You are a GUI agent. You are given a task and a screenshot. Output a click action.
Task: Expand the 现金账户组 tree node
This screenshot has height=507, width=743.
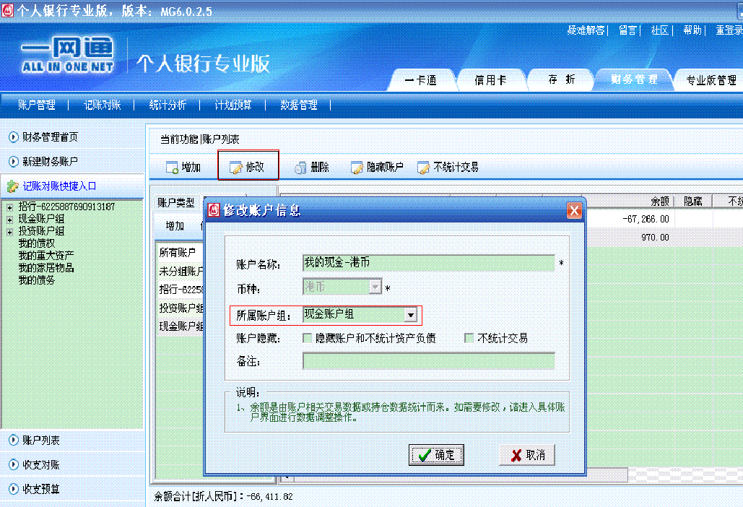pyautogui.click(x=10, y=219)
